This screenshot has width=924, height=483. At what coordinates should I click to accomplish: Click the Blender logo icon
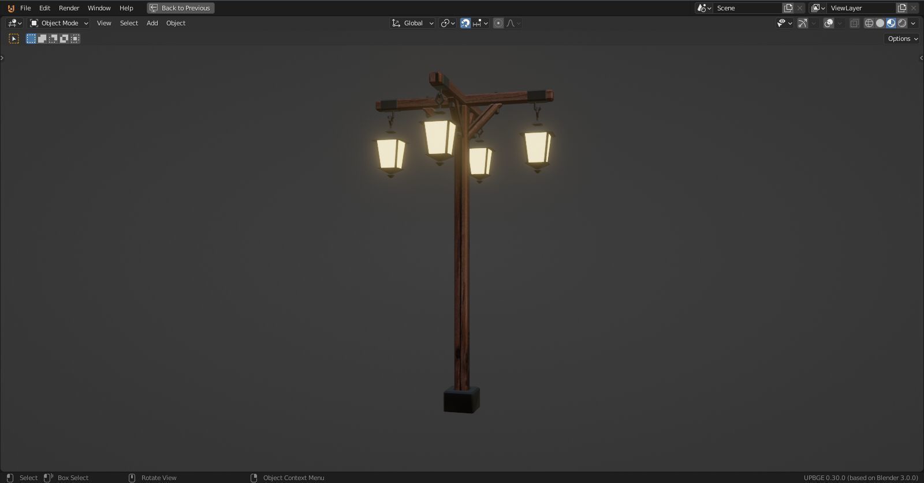tap(10, 8)
